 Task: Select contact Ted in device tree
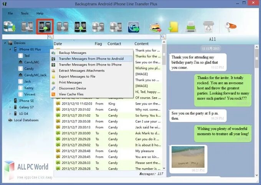pos(26,56)
